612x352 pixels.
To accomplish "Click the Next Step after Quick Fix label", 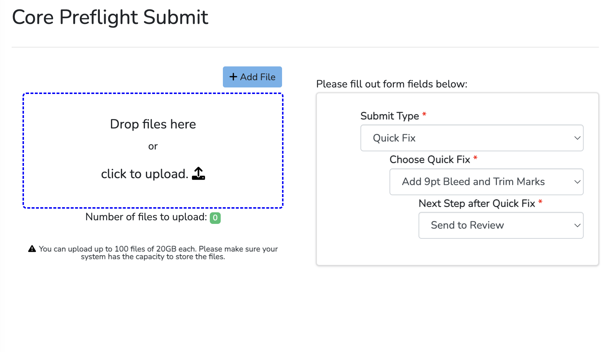I will pos(477,204).
